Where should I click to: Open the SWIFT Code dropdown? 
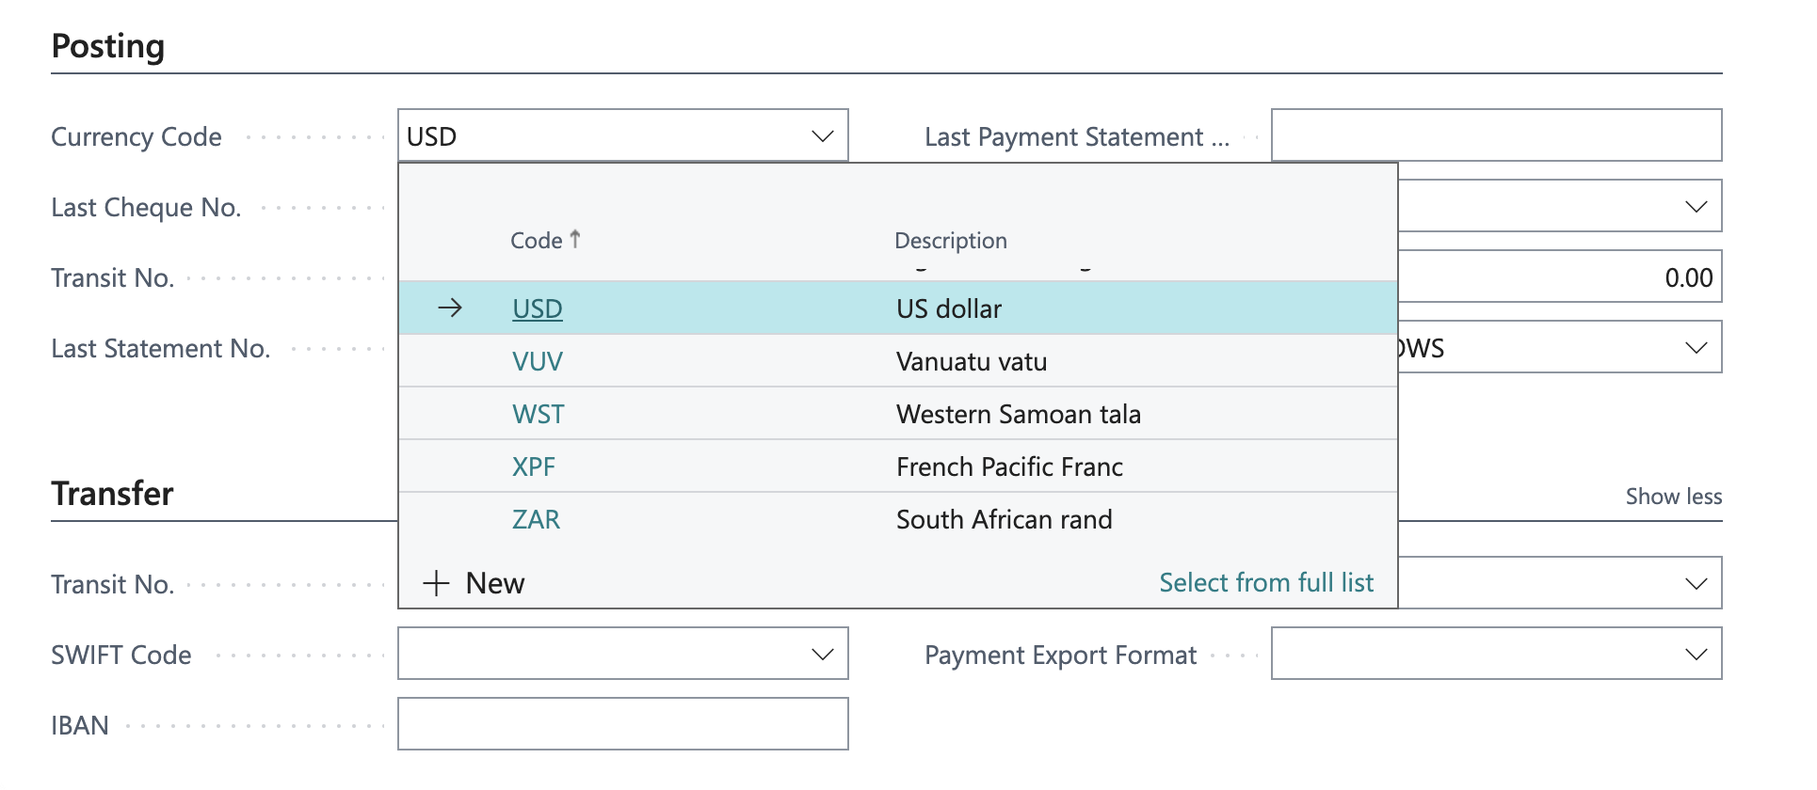822,654
